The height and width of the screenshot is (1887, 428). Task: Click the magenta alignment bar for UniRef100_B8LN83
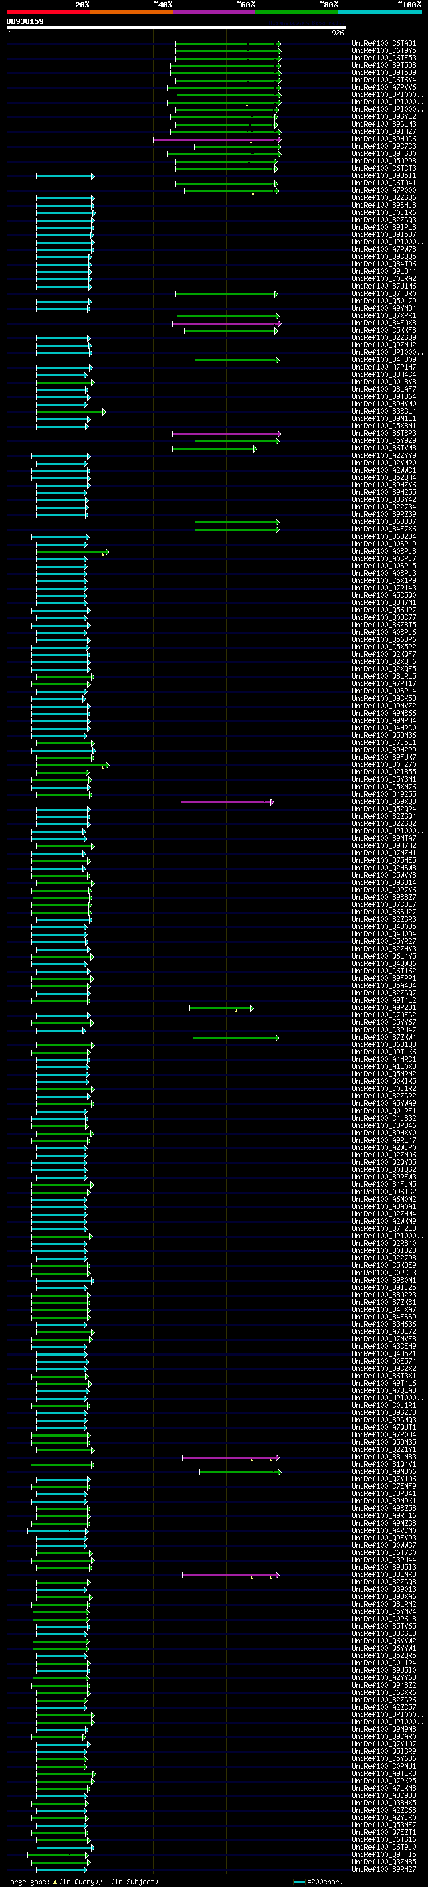tap(231, 1457)
